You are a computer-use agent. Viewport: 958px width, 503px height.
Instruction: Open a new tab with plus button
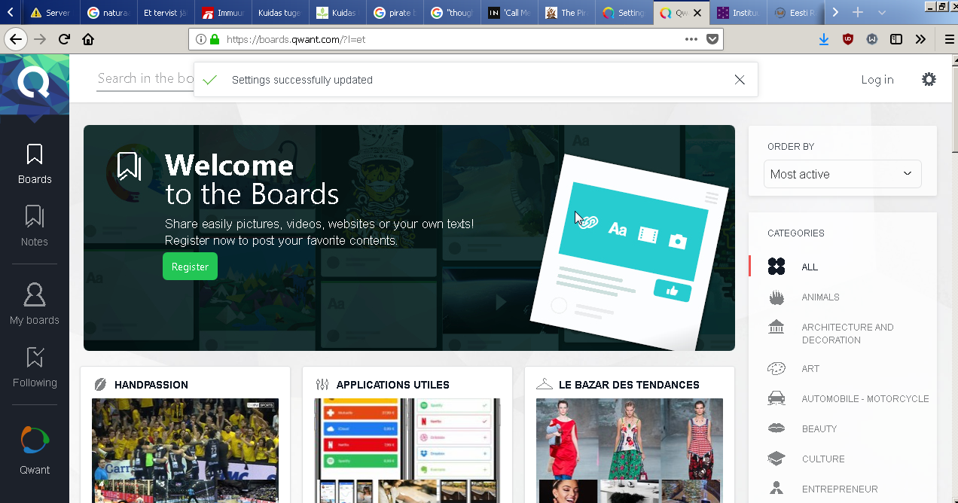point(857,13)
